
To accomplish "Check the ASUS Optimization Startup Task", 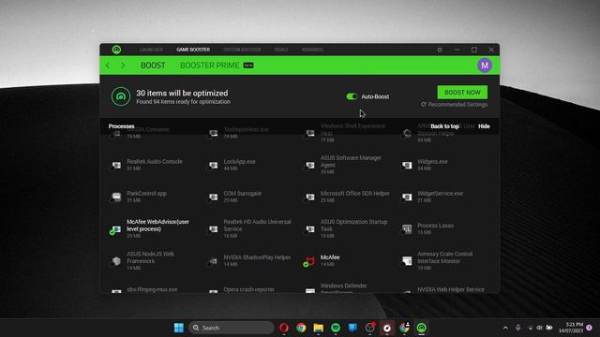I will click(x=306, y=232).
